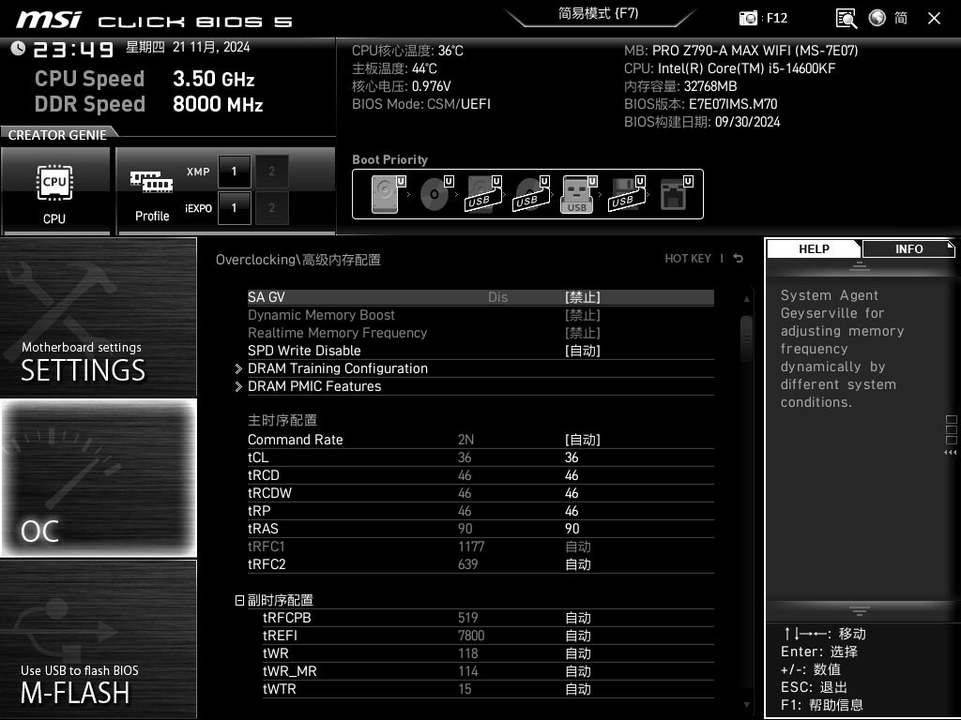961x720 pixels.
Task: Go back using the return arrow icon
Action: [739, 259]
